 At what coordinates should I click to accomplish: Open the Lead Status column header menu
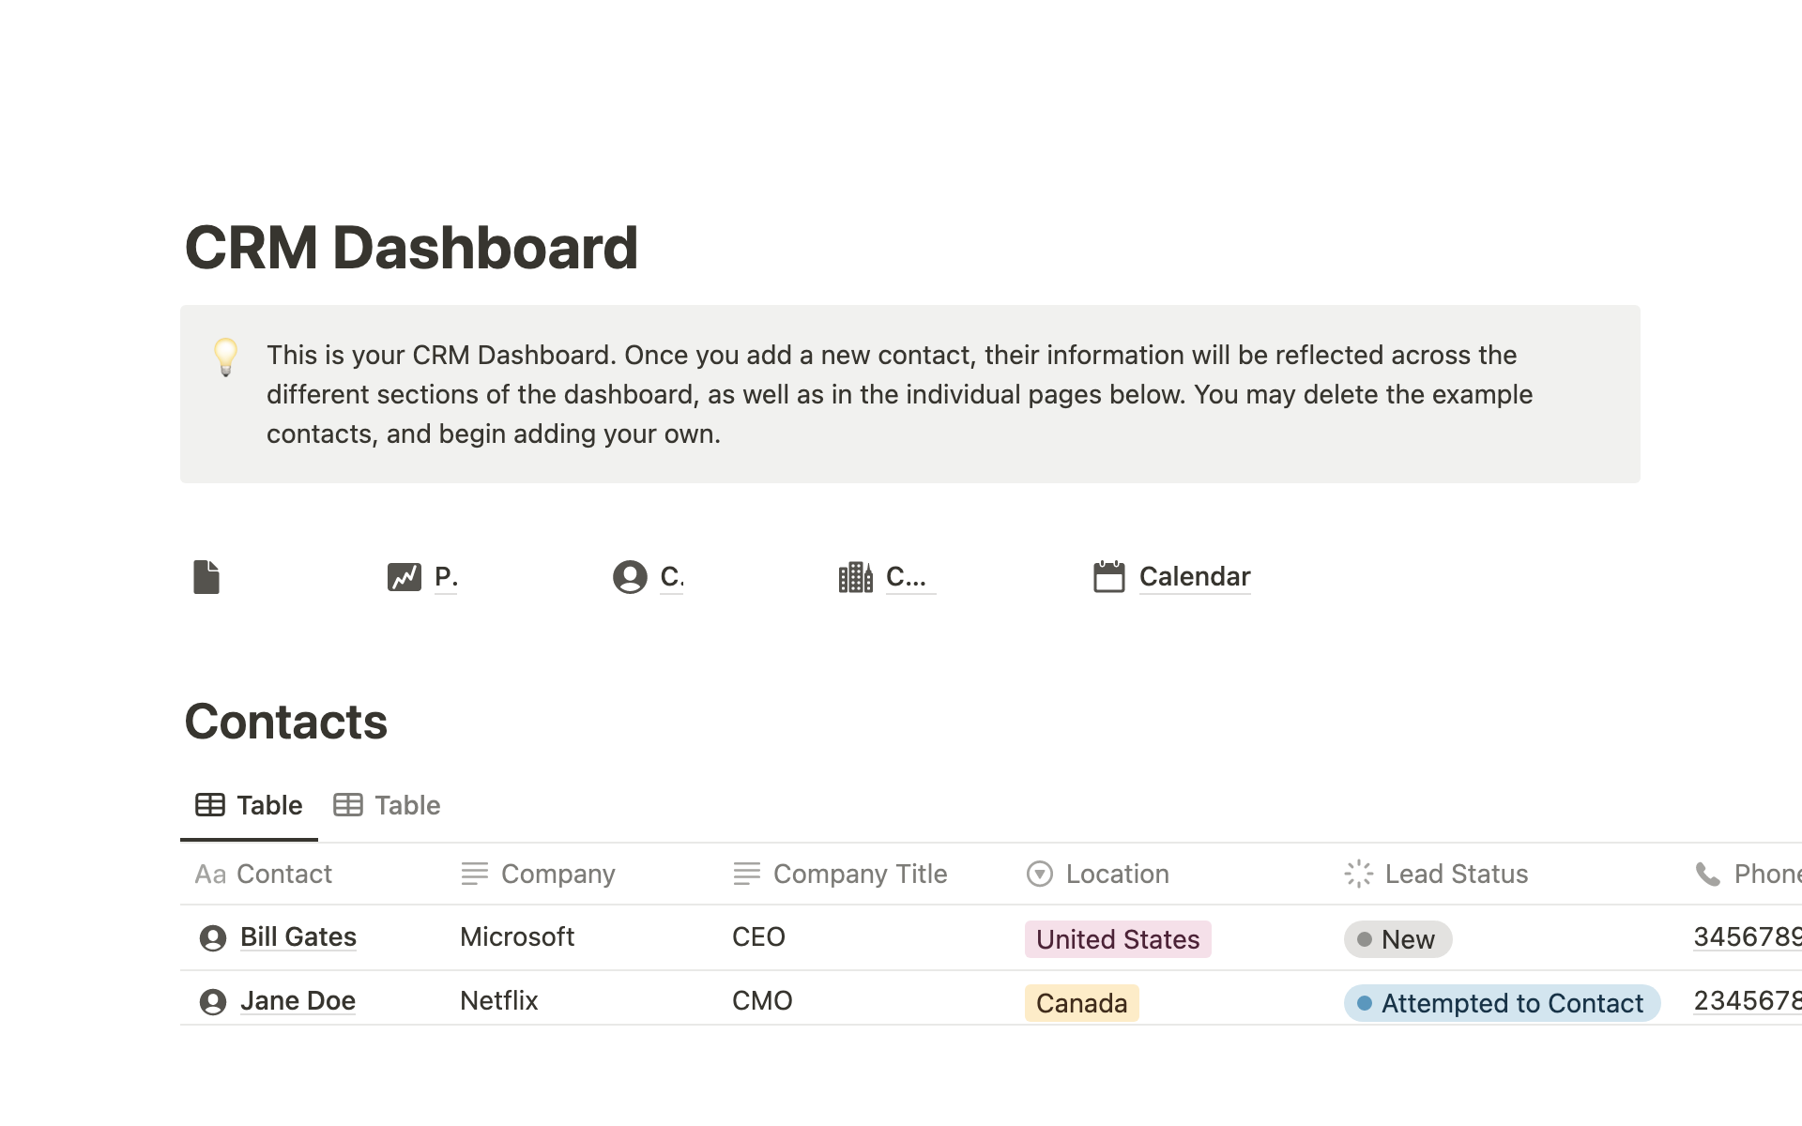coord(1456,874)
